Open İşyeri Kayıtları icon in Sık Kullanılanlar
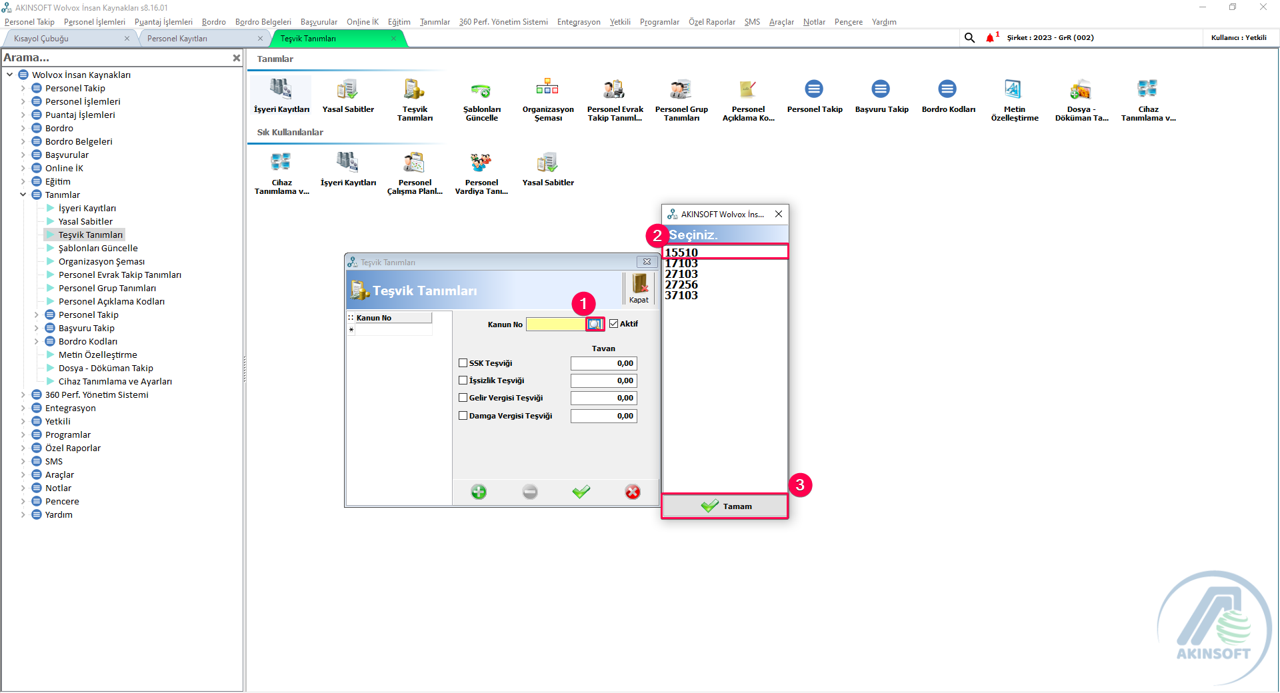 pos(347,169)
